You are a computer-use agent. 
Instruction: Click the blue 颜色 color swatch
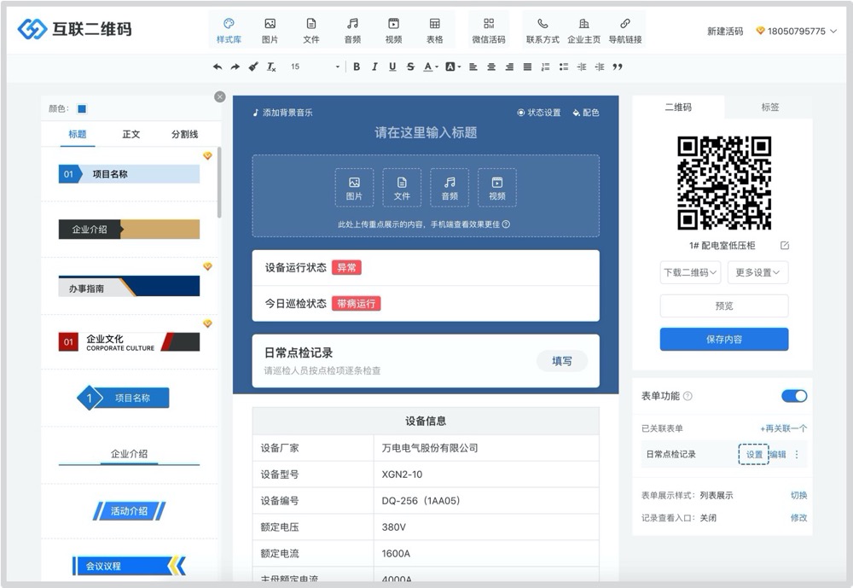(x=82, y=108)
